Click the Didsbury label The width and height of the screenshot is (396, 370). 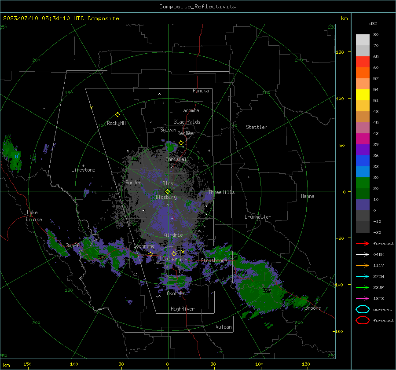click(x=166, y=197)
